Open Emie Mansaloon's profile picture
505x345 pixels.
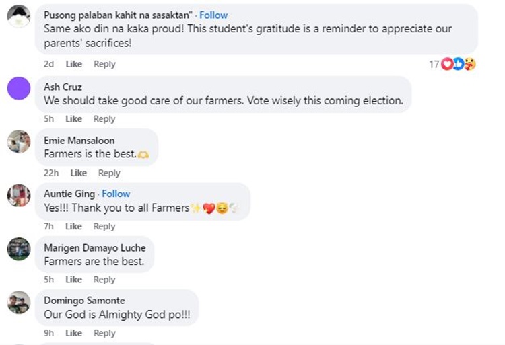[x=19, y=142]
